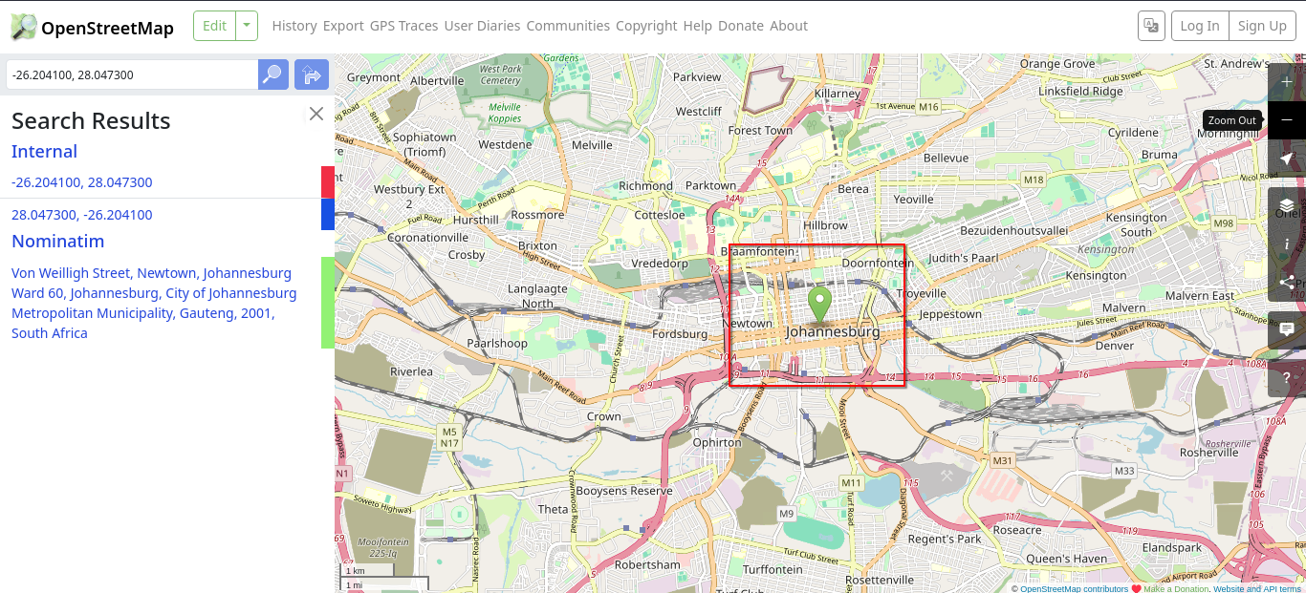
Task: Open the Copyright page link
Action: click(x=646, y=26)
